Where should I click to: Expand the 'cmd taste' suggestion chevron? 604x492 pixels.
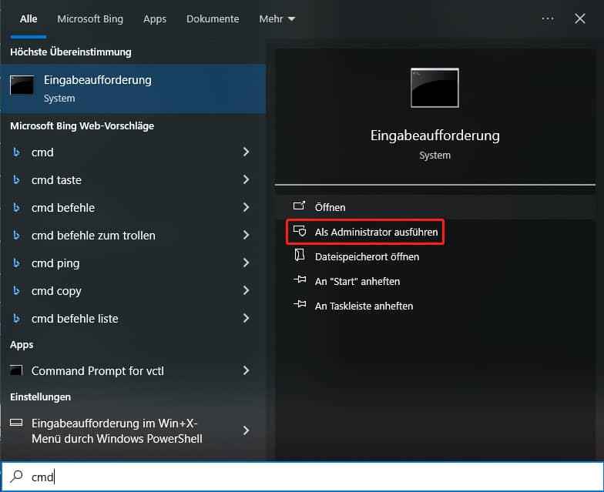[x=247, y=180]
